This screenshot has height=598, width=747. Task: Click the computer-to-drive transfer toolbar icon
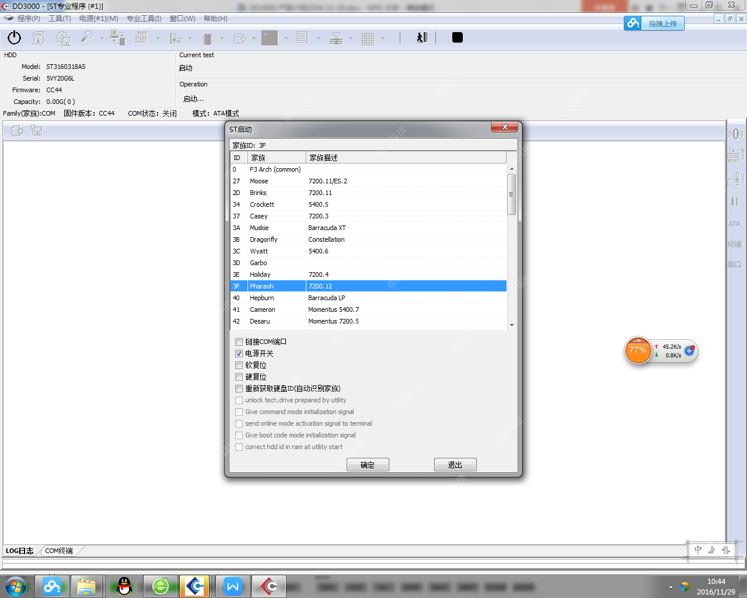coord(117,38)
